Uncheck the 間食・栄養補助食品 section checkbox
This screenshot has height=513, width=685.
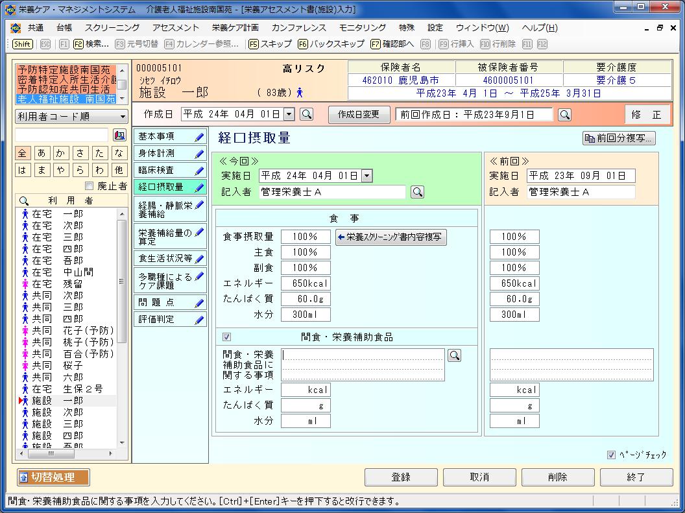[226, 337]
